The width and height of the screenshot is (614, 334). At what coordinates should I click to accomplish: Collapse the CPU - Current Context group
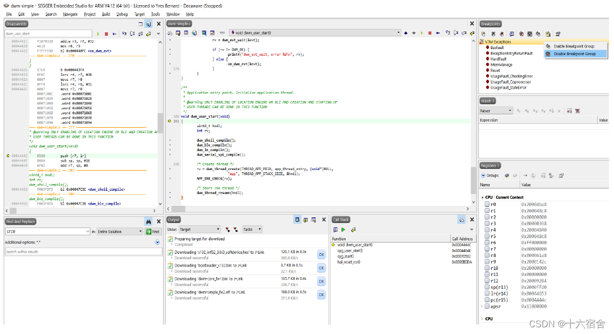tap(482, 197)
